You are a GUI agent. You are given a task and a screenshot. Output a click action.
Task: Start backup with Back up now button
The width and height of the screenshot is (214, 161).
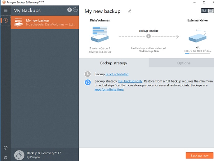[x=199, y=155]
